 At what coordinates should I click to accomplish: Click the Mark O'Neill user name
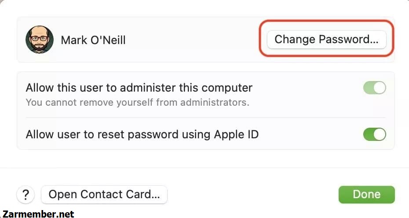click(x=93, y=40)
